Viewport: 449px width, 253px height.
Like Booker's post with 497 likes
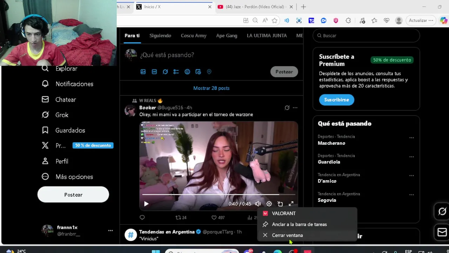[x=218, y=218]
